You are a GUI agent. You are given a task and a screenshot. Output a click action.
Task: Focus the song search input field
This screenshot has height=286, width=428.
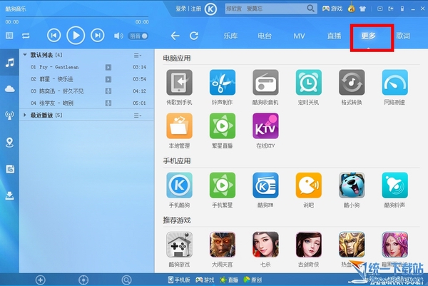pyautogui.click(x=265, y=9)
